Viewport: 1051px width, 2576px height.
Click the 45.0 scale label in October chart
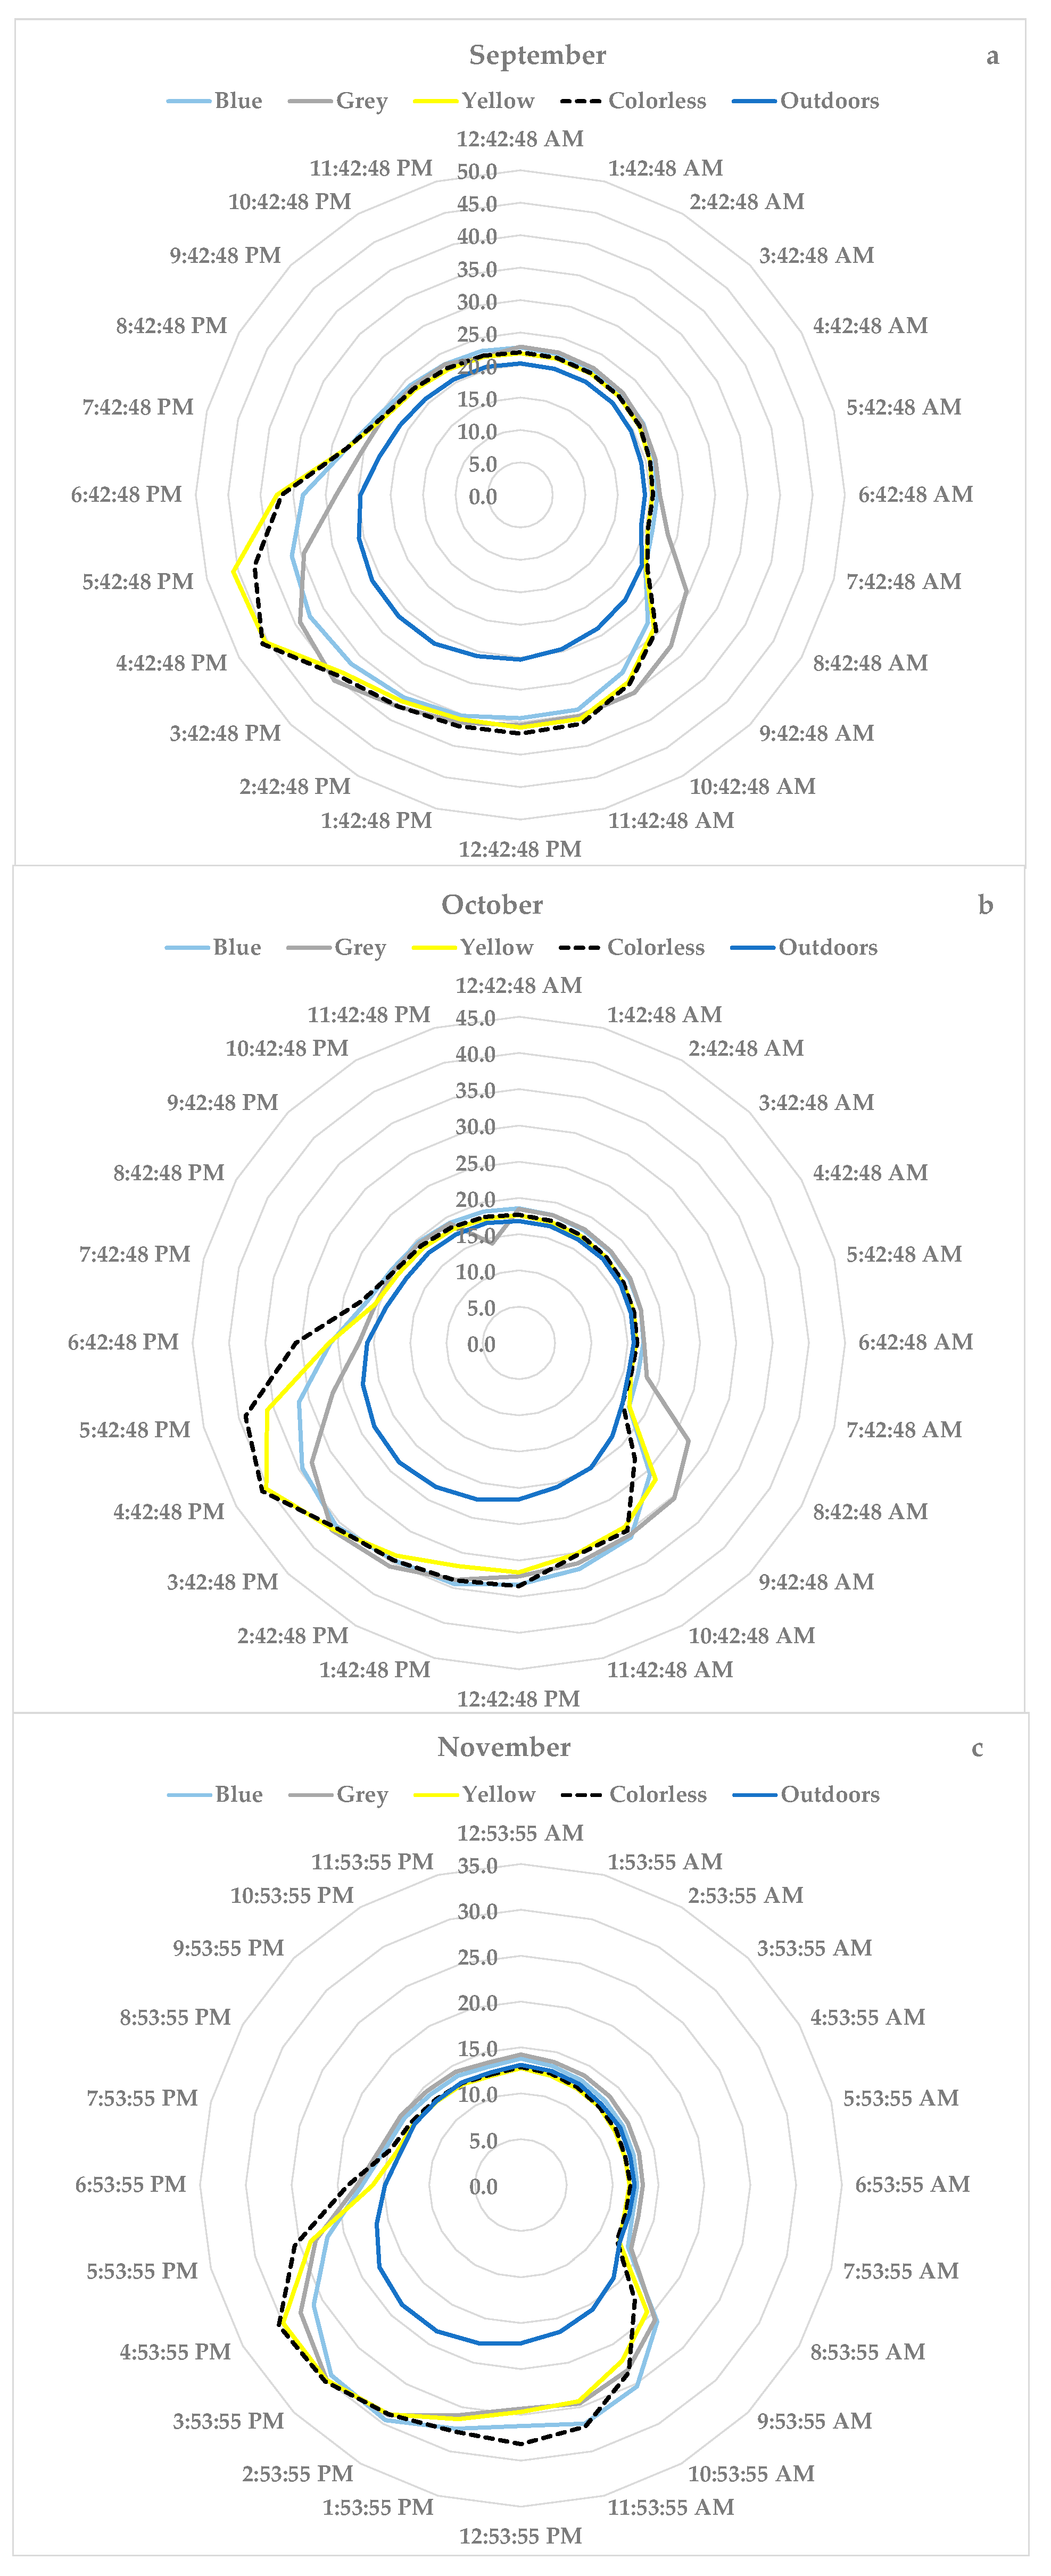[475, 1018]
